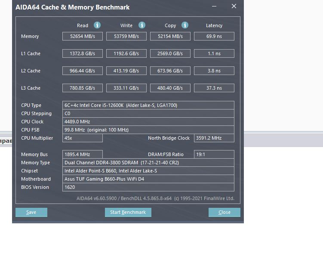Click the CPU Type field i5-12600K
Viewport: 323px width, 266px height.
[148, 105]
